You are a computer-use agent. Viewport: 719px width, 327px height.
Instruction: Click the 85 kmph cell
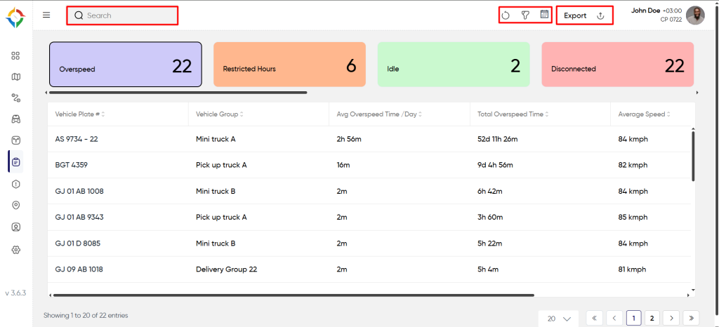pyautogui.click(x=633, y=217)
